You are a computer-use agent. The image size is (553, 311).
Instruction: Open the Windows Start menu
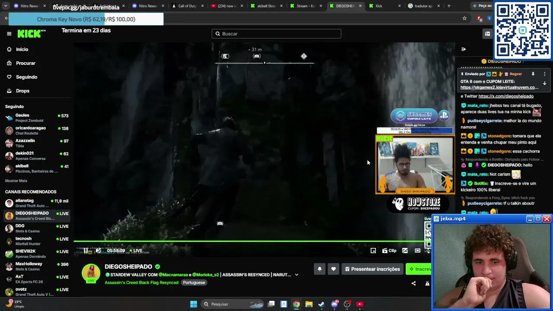(x=194, y=304)
